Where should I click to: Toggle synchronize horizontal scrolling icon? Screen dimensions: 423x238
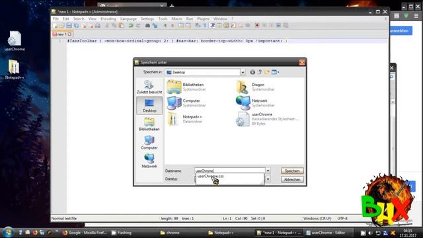pos(188,26)
